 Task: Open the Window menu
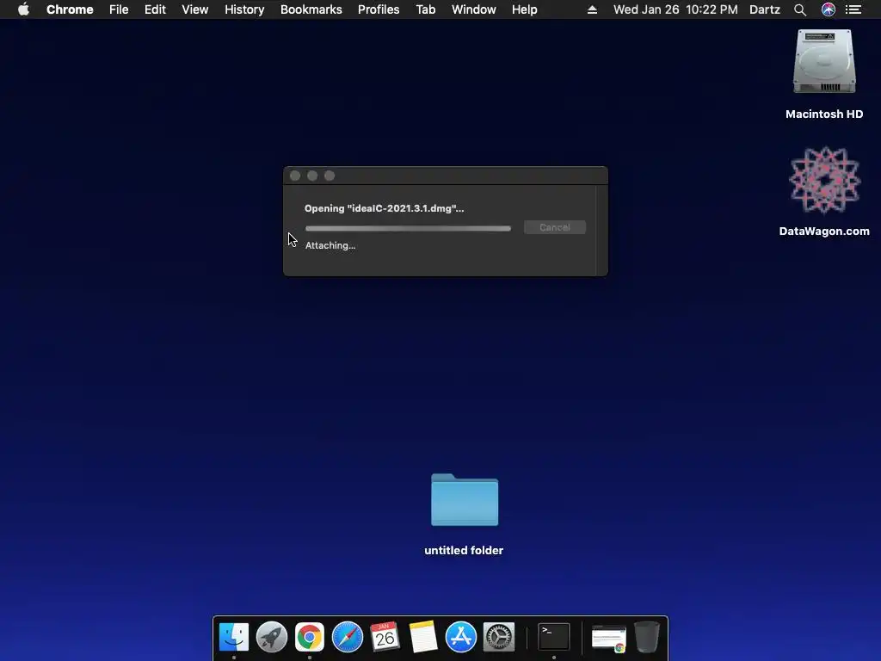pos(474,9)
